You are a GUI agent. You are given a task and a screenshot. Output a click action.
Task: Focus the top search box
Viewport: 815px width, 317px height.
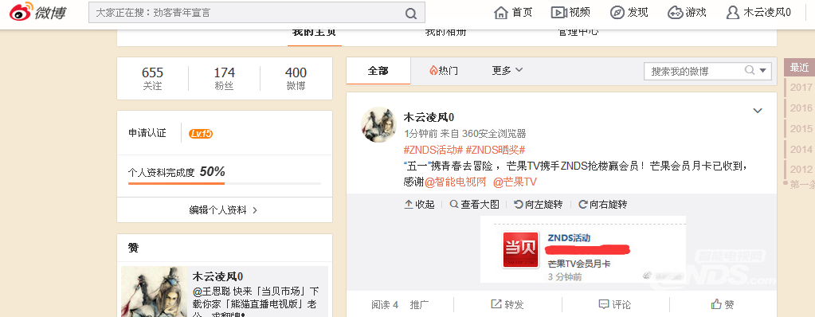click(x=257, y=13)
